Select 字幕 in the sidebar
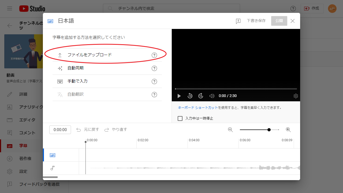343x193 pixels. click(x=21, y=146)
